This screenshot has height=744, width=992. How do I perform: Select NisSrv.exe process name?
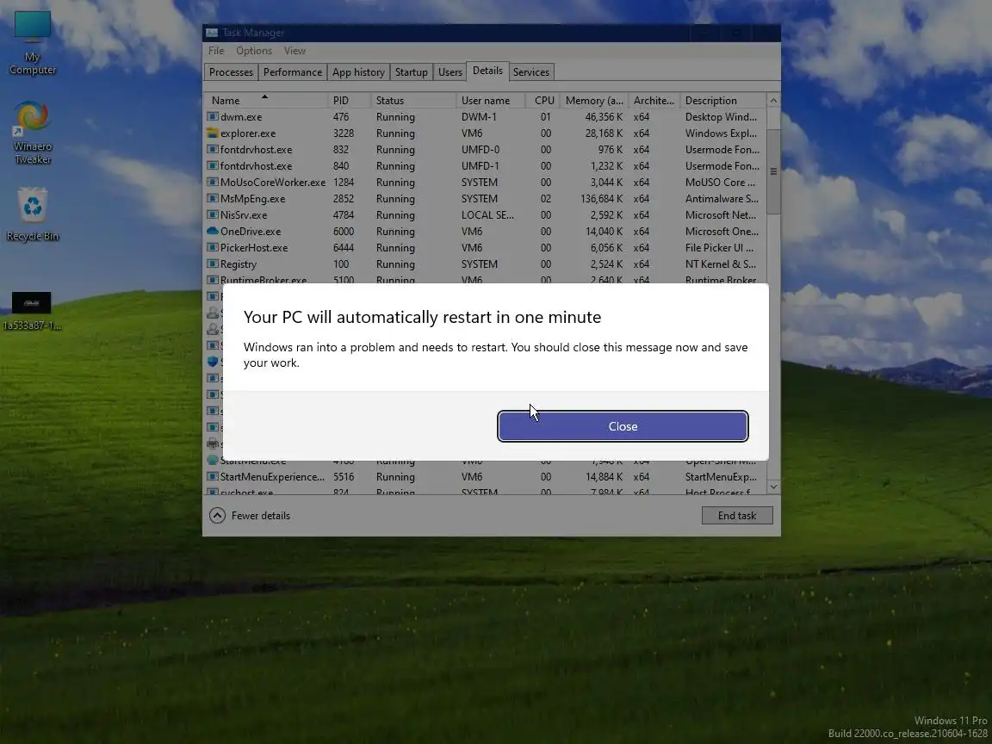coord(244,215)
